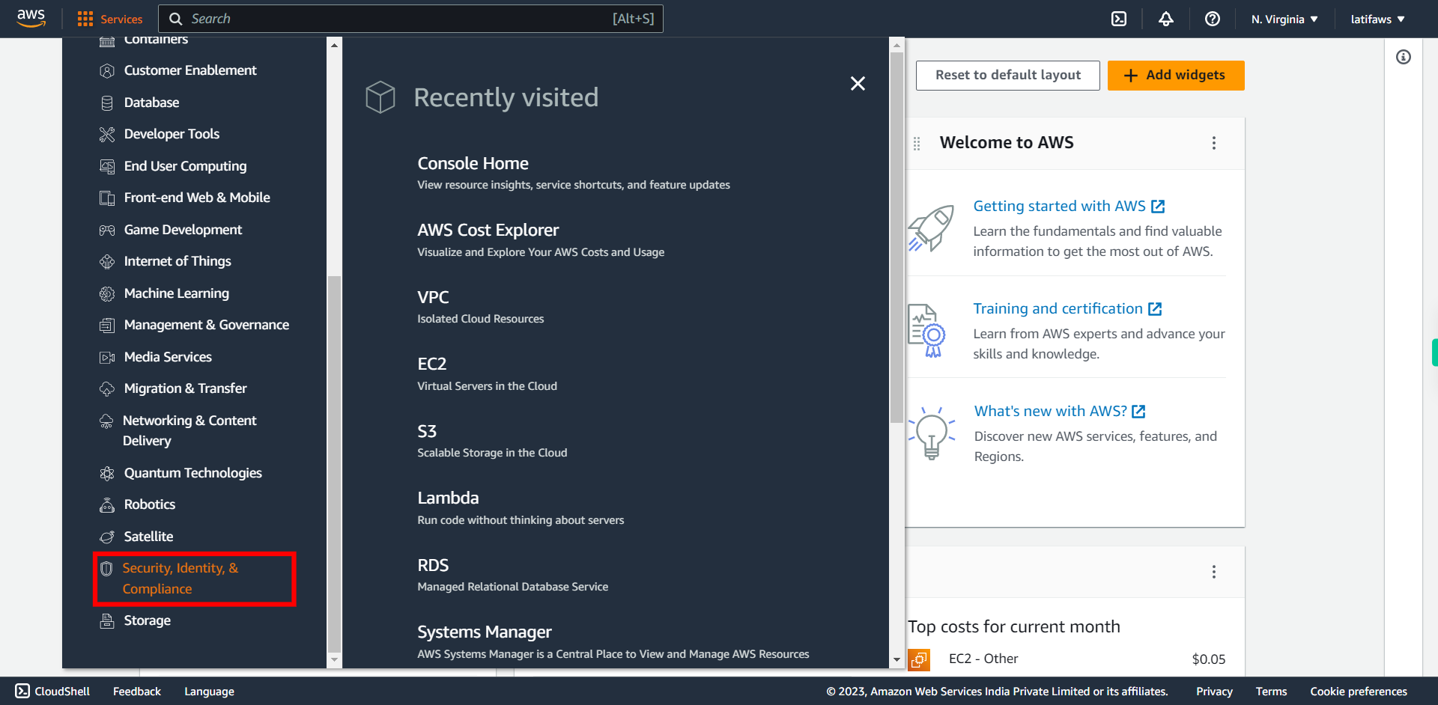Screen dimensions: 1438x705
Task: Select Machine Learning category
Action: (x=177, y=293)
